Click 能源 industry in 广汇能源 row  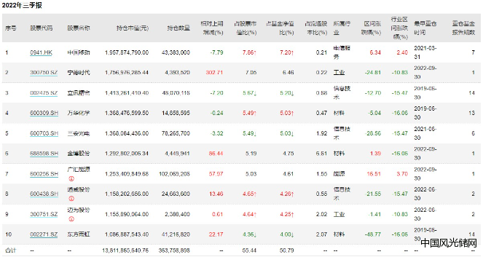pyautogui.click(x=339, y=174)
